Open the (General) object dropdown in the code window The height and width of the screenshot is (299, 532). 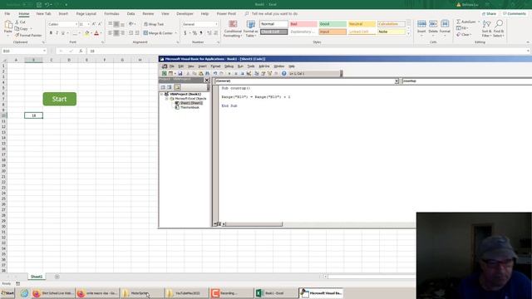397,81
